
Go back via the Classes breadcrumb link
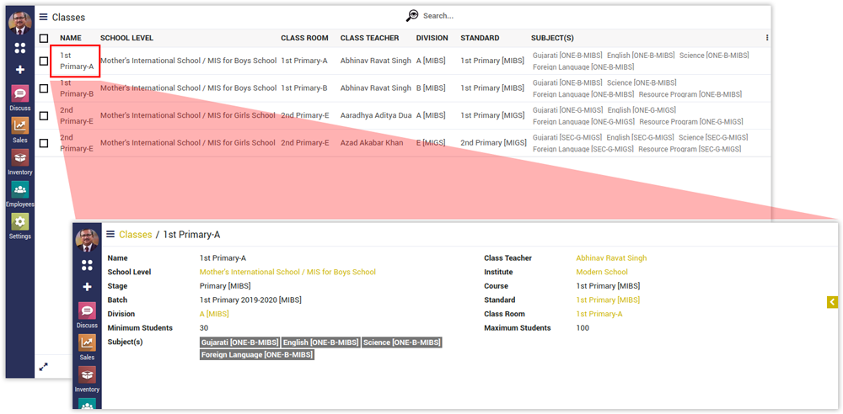point(136,235)
